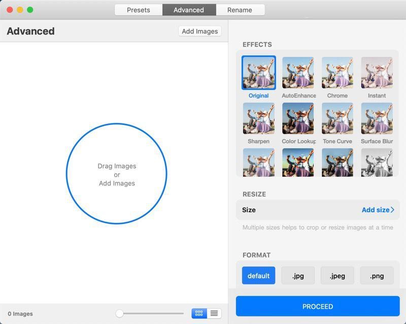Apply the Instant effect thumbnail
The width and height of the screenshot is (406, 324).
tap(377, 73)
